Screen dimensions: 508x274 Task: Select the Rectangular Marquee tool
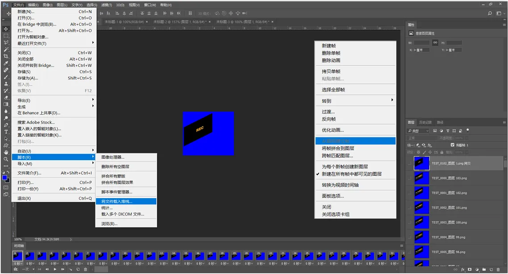pyautogui.click(x=6, y=36)
